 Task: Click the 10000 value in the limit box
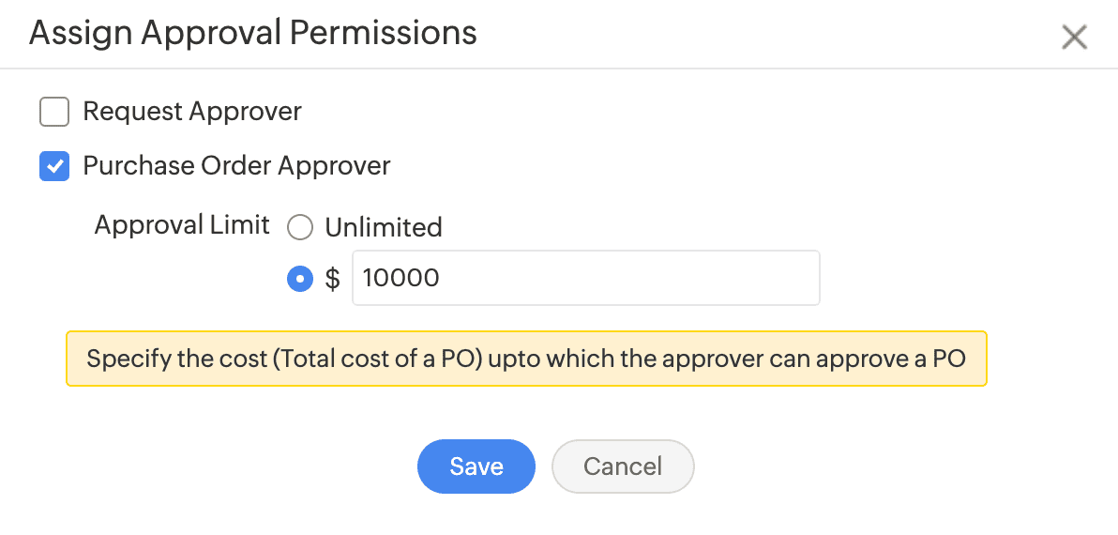click(400, 278)
